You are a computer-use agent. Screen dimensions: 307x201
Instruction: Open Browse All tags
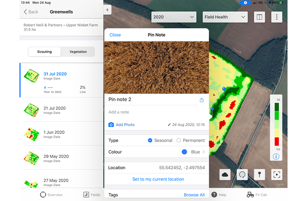coord(194,195)
